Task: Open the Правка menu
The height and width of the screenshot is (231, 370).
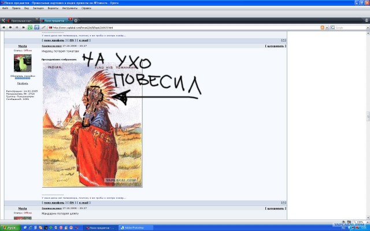Action: 16,8
